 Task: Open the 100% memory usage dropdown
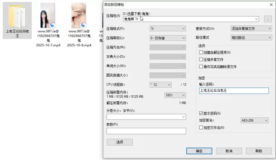pyautogui.click(x=175, y=95)
